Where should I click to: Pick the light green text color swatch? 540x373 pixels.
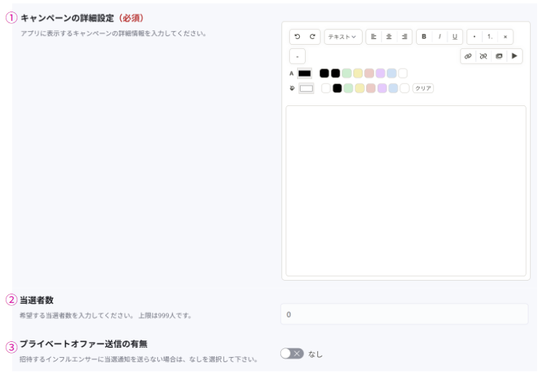pyautogui.click(x=347, y=74)
